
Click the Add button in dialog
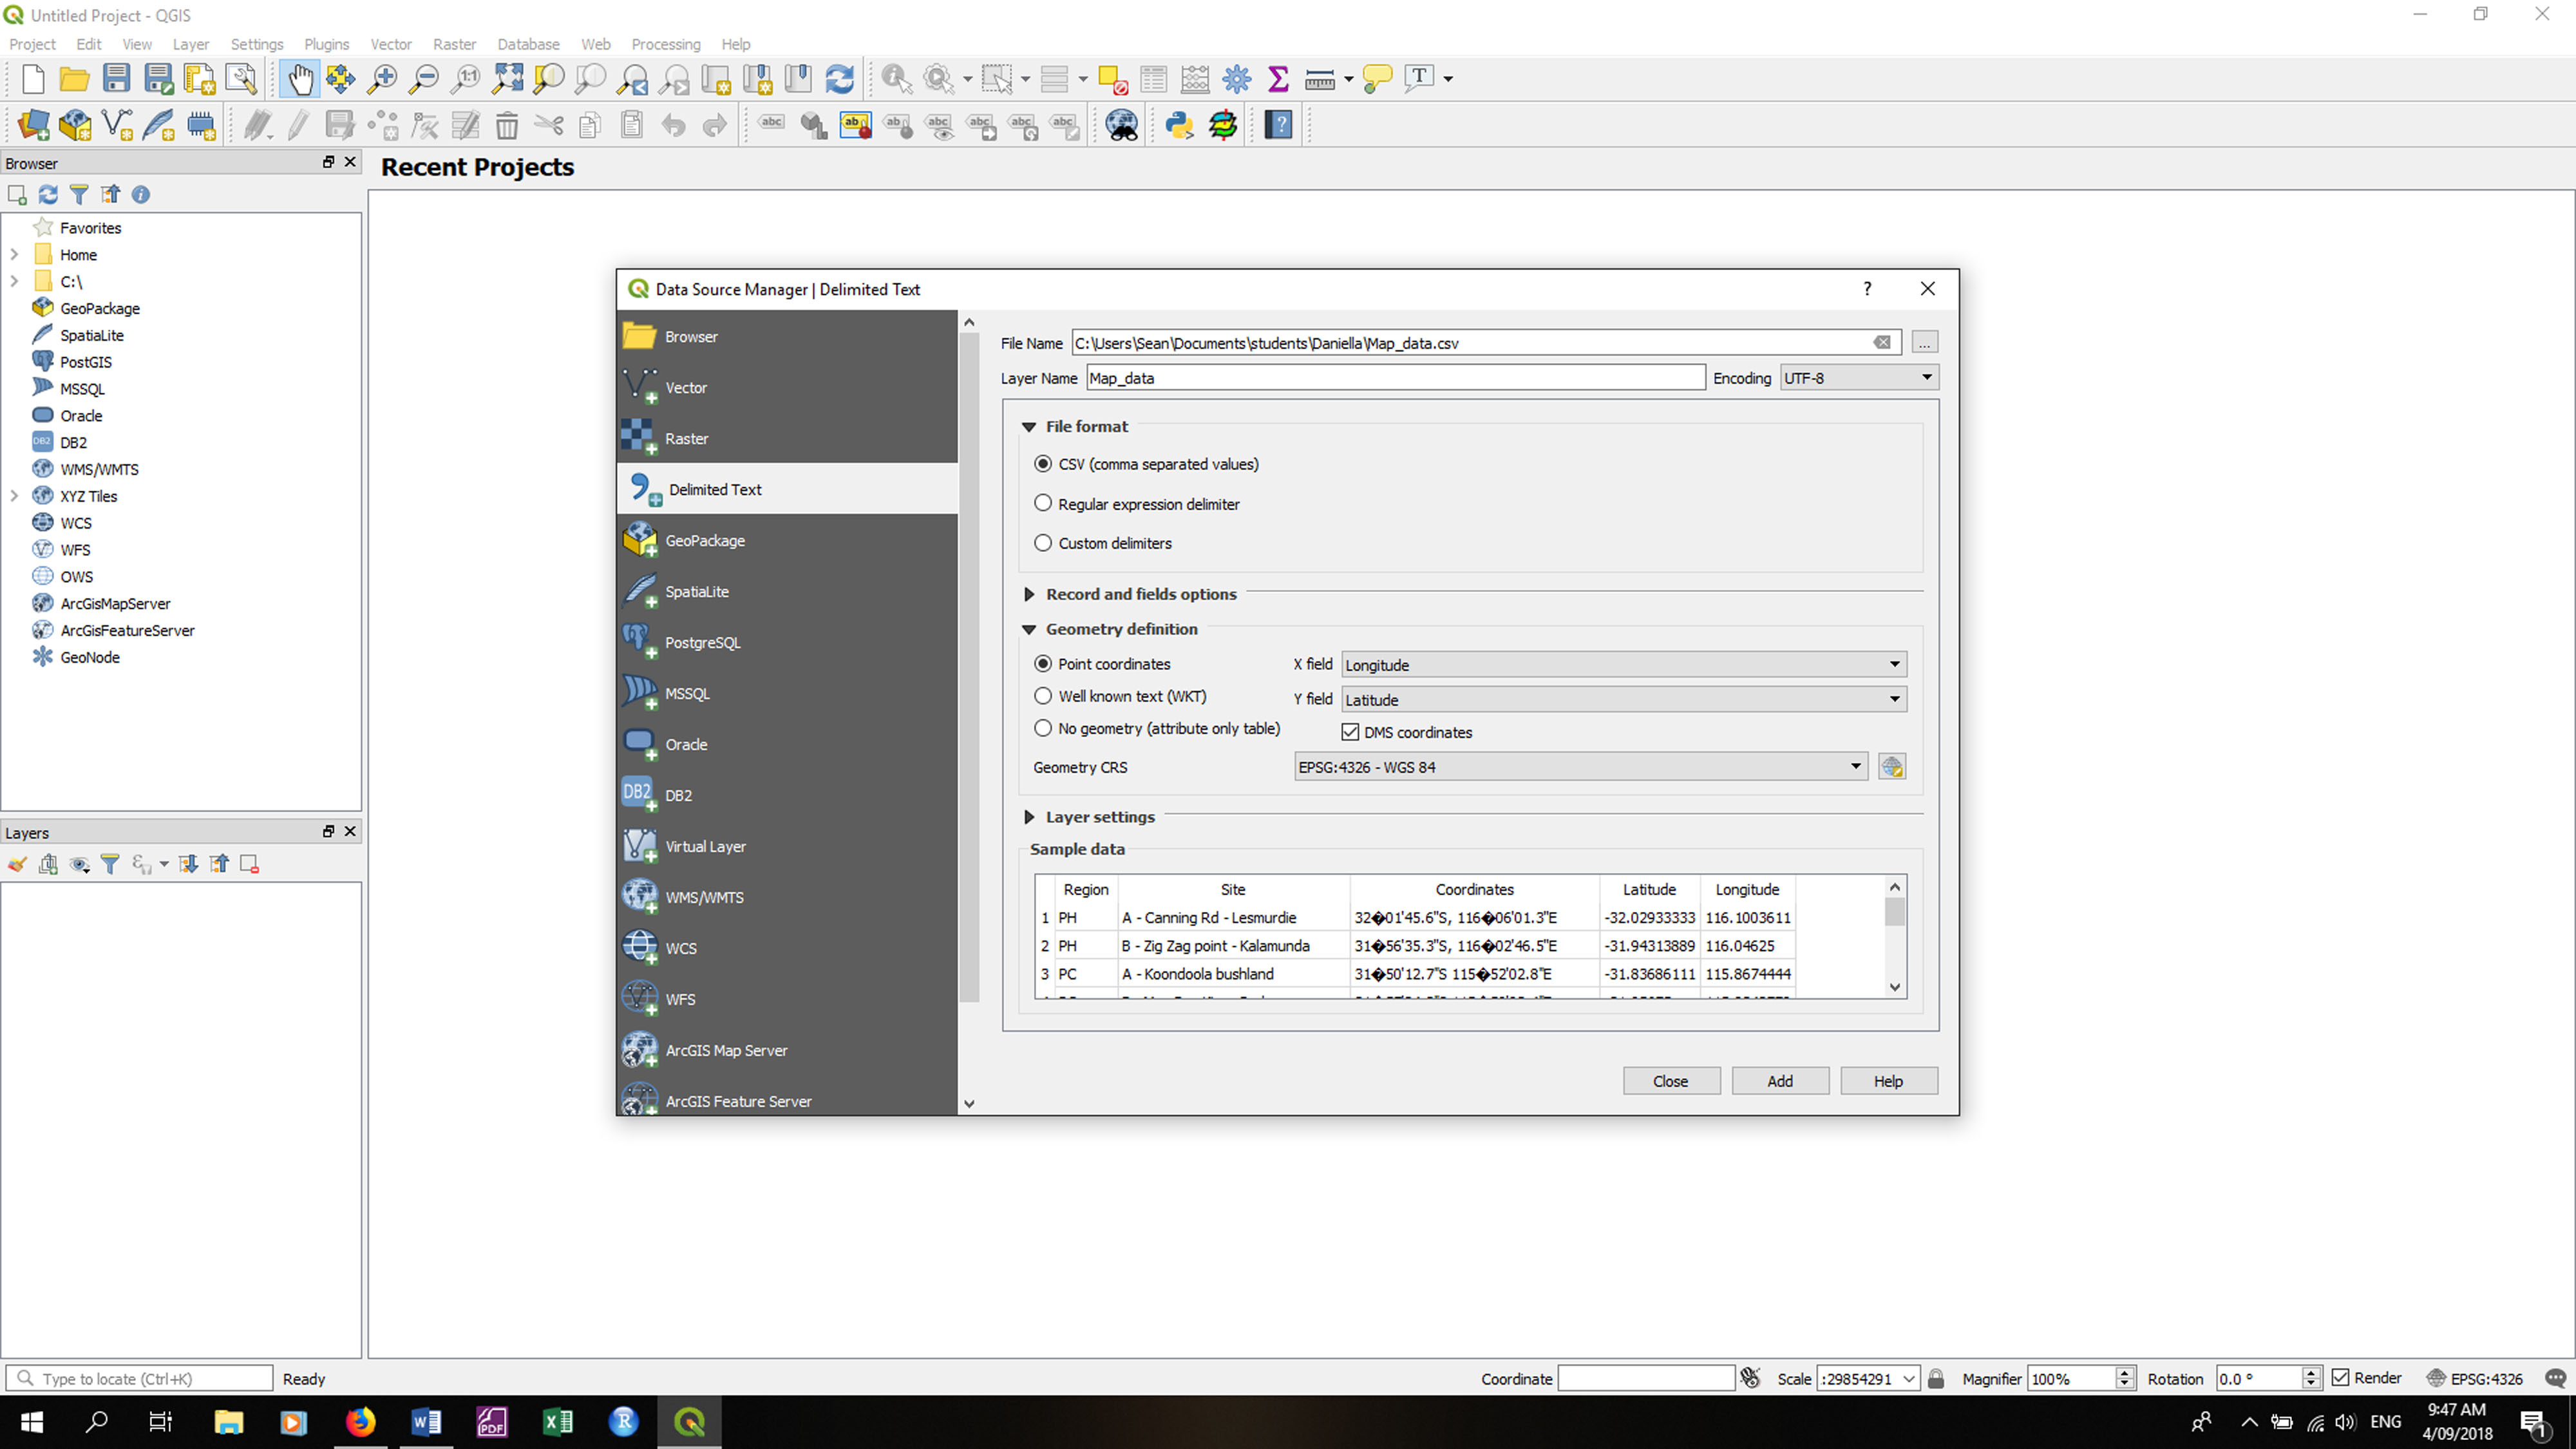pos(1780,1081)
